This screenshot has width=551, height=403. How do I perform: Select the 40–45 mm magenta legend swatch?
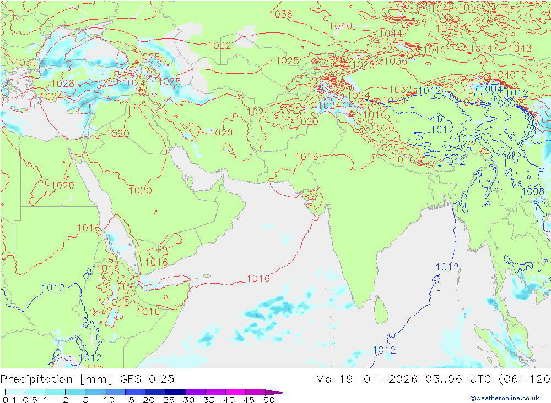[235, 392]
